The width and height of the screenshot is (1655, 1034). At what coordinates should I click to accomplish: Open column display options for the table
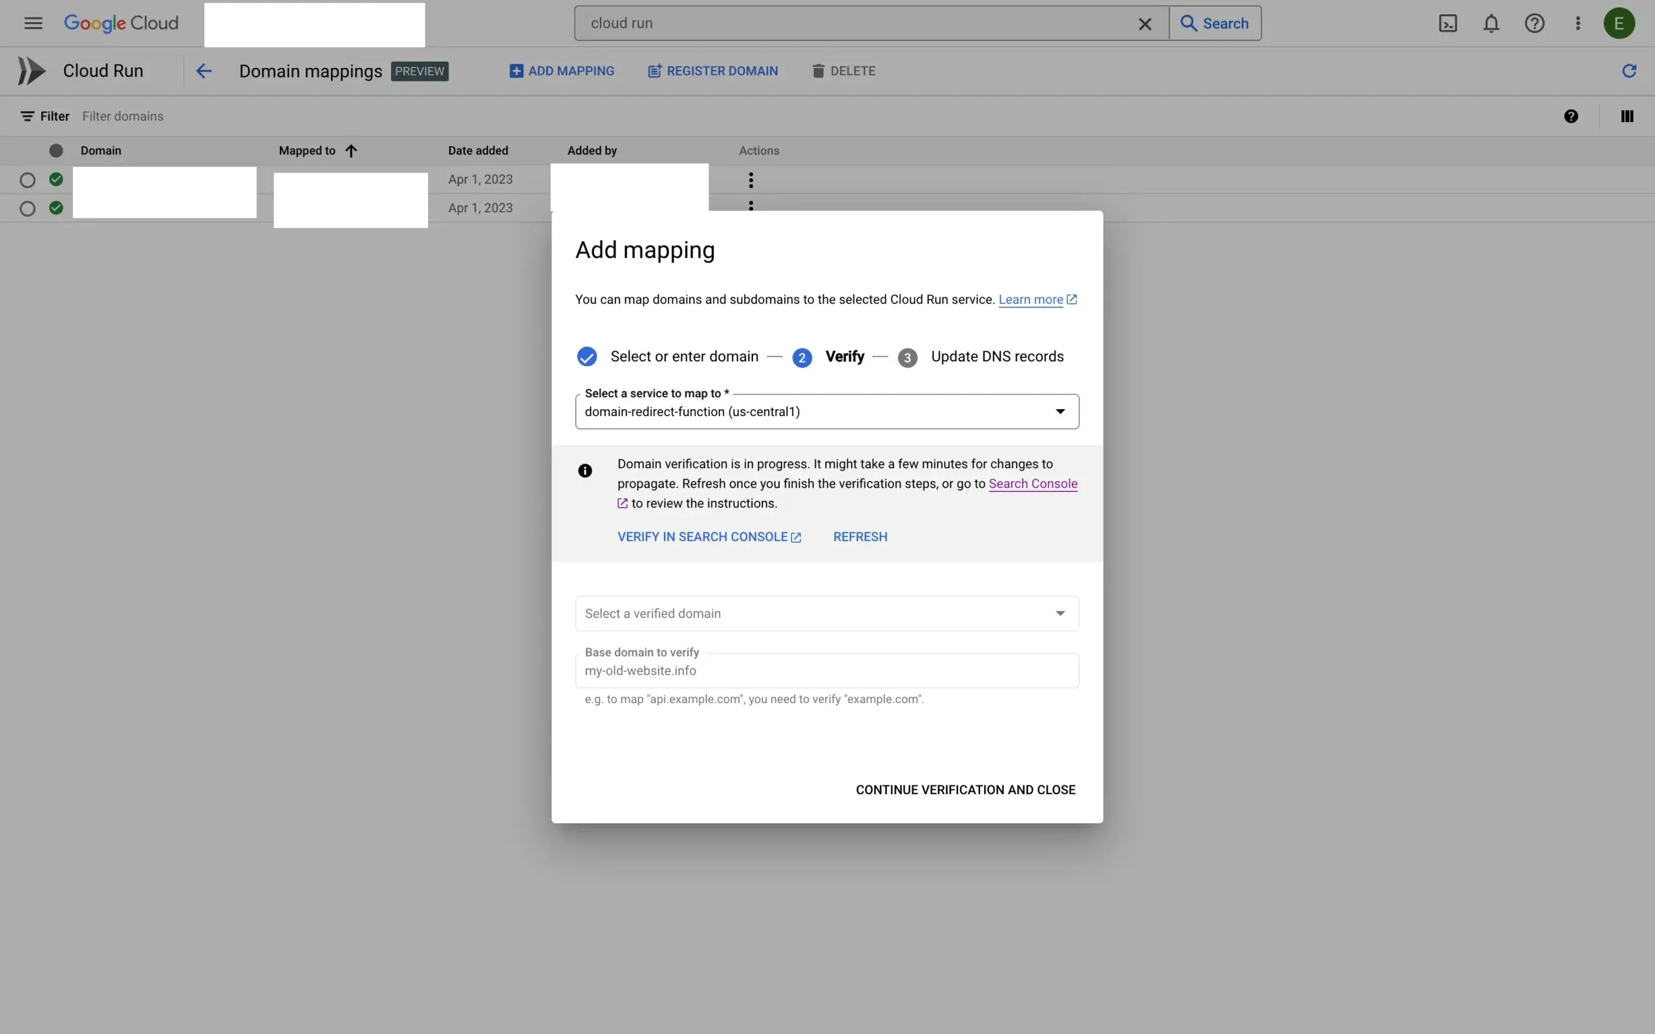(x=1627, y=116)
